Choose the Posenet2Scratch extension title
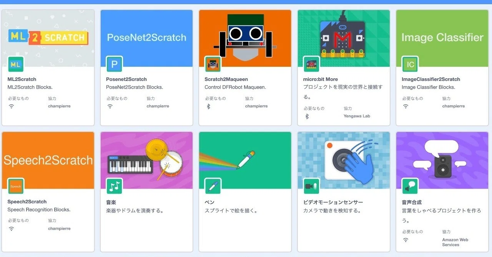Viewport: 492px width, 257px height. coord(126,79)
